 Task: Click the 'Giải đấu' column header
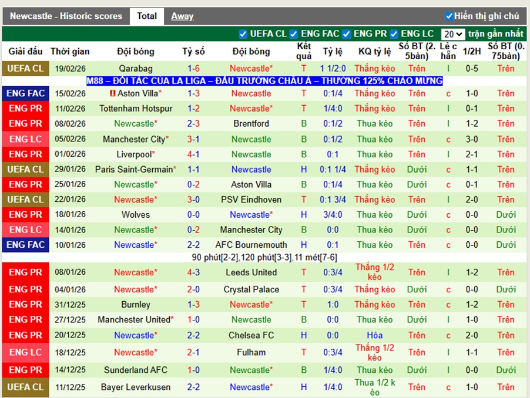25,51
